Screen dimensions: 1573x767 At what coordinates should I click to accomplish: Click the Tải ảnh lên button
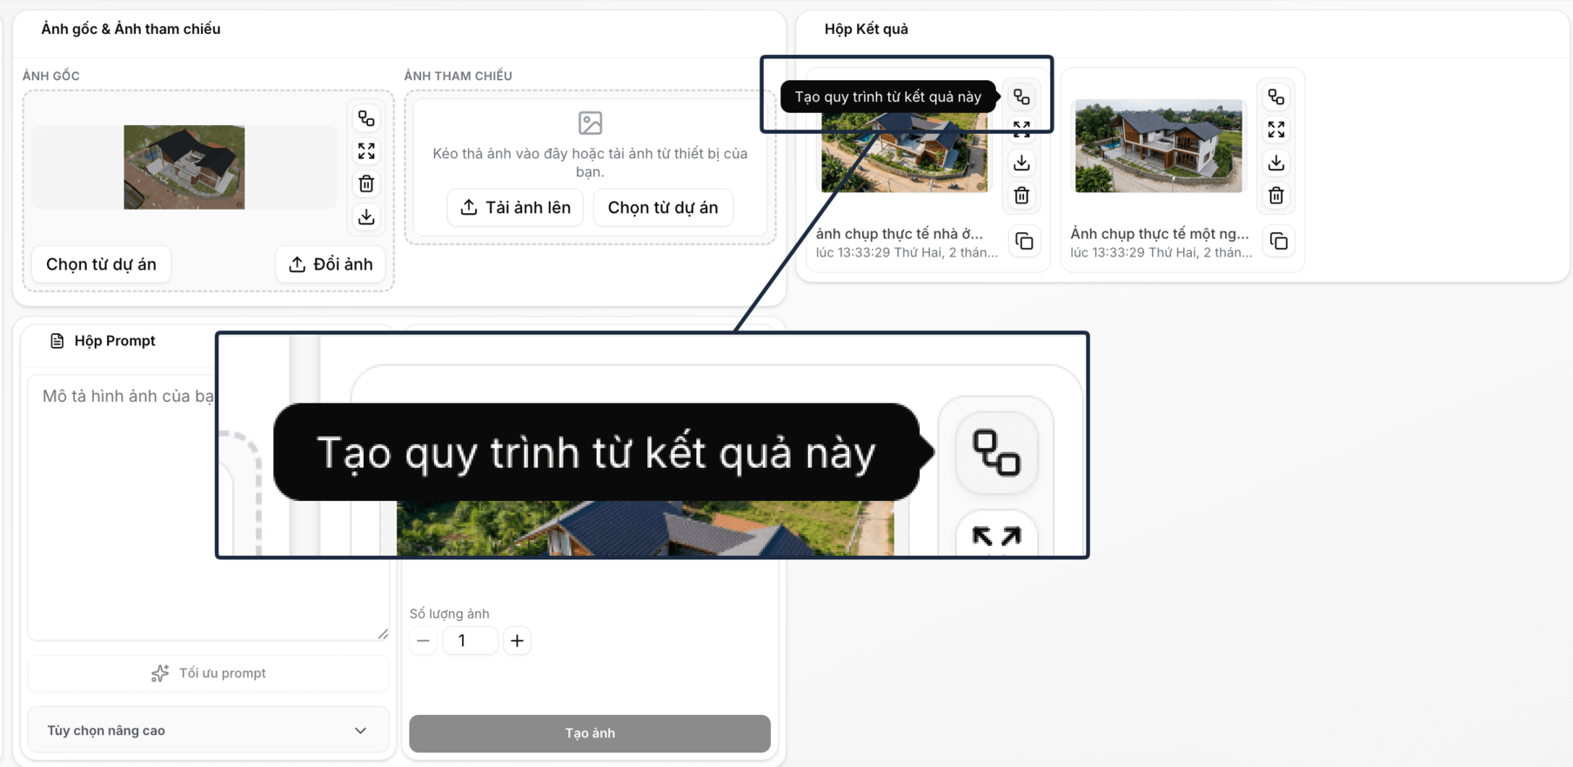point(515,208)
